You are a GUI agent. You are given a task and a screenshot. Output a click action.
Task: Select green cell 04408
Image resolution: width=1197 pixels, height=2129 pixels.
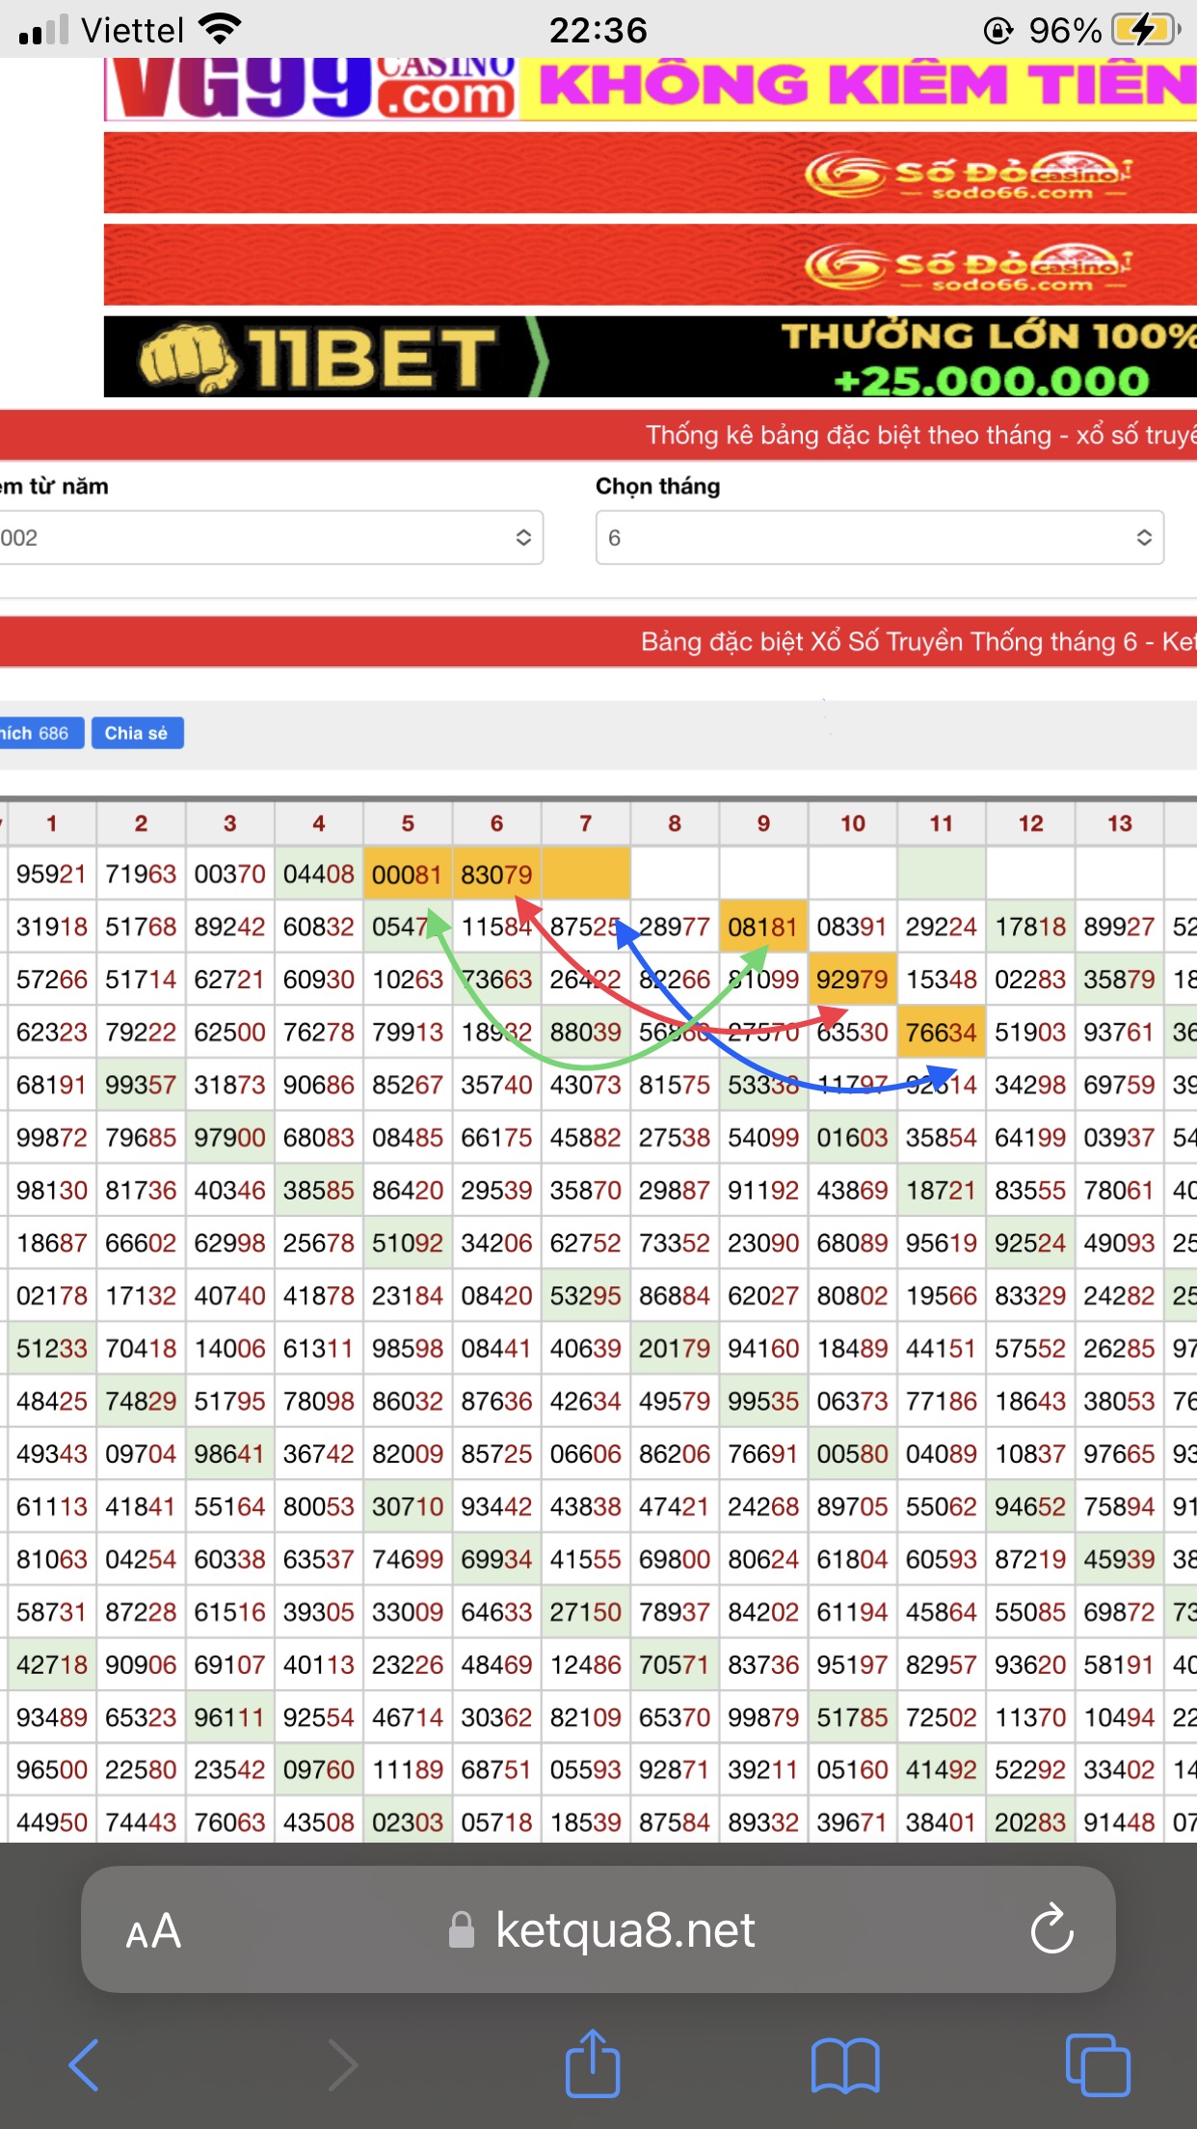click(319, 874)
